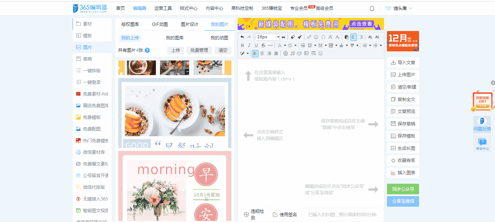Viewport: 495px width, 222px height.
Task: Select the pink morning 早安 image thumbnail
Action: (x=175, y=186)
